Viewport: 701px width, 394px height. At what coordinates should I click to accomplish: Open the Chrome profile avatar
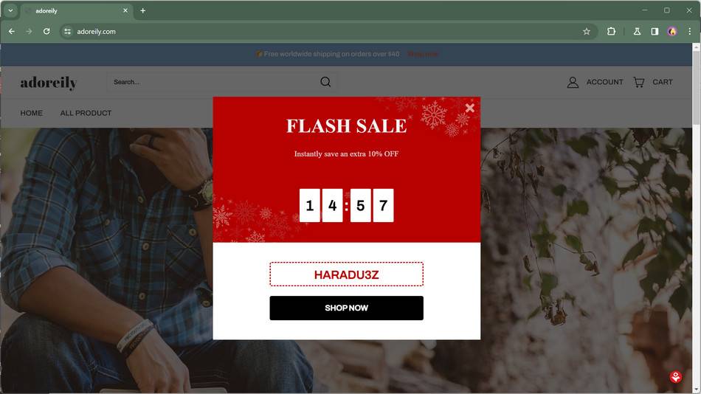coord(672,31)
